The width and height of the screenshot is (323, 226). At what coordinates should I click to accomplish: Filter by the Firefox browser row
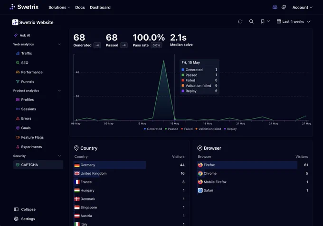[253, 165]
